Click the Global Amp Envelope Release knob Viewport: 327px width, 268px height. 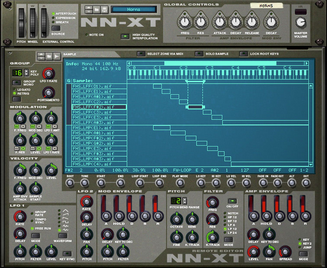tap(252, 22)
